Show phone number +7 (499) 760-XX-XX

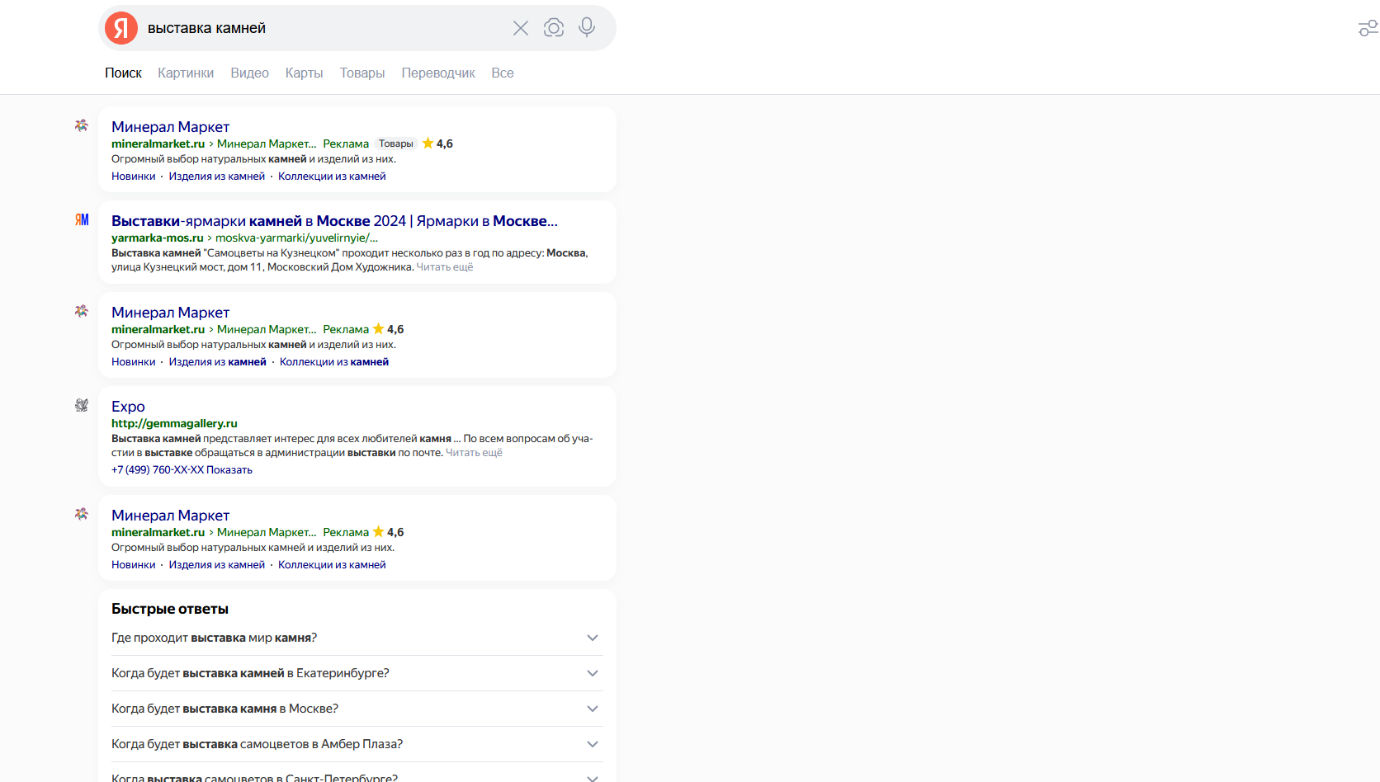point(182,469)
